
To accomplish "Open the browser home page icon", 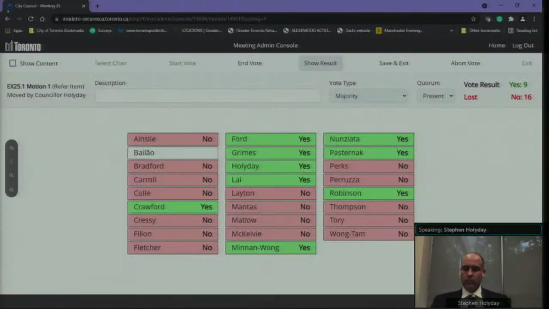I will pyautogui.click(x=42, y=19).
